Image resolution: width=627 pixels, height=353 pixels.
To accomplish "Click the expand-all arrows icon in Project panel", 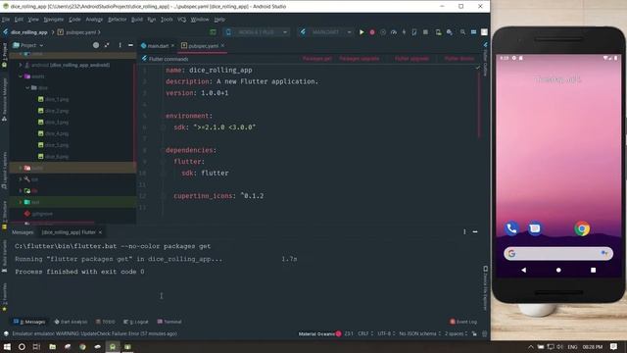I will click(107, 45).
